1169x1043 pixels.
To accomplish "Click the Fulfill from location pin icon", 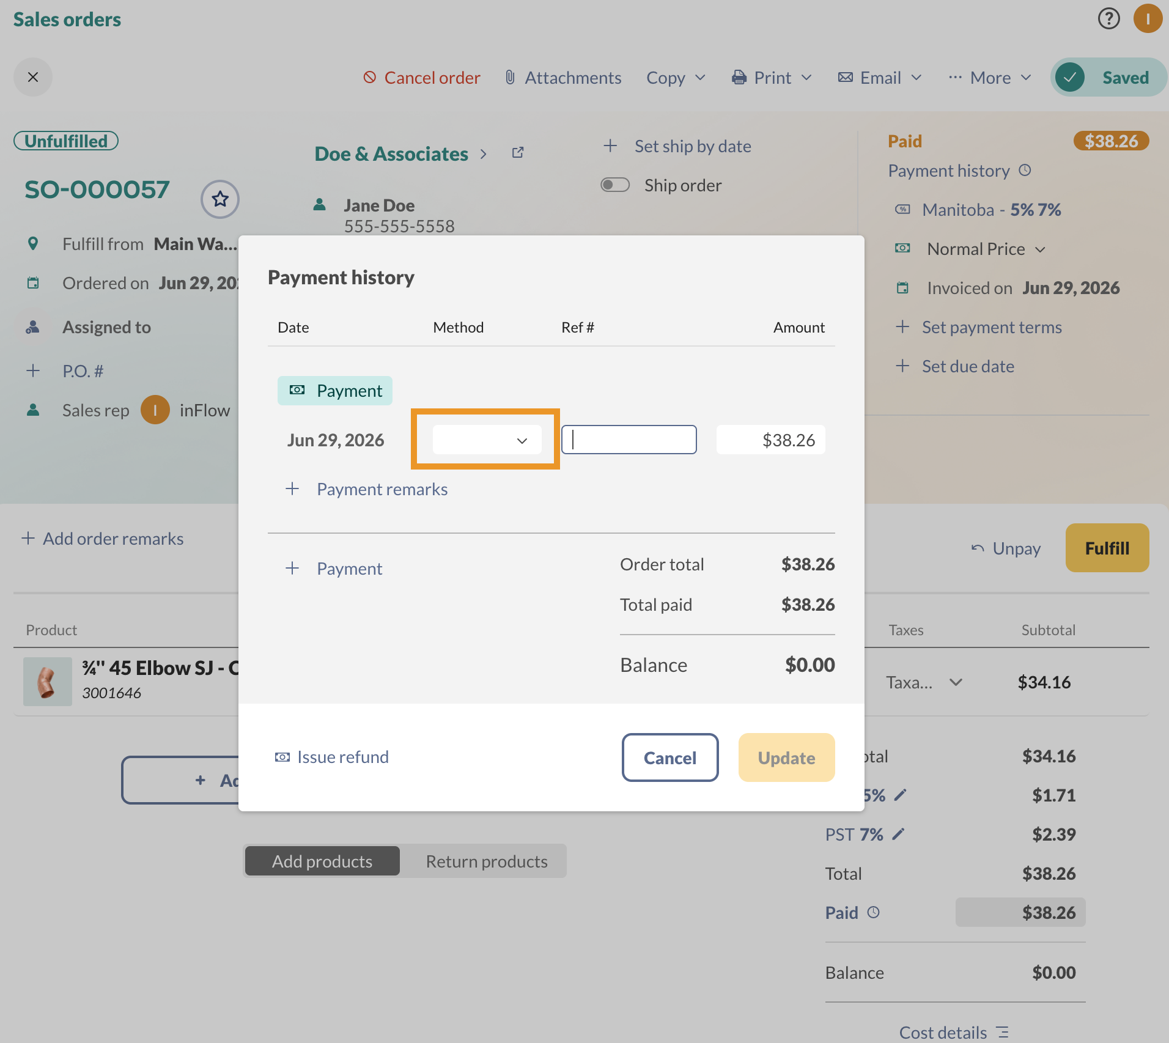I will [x=33, y=243].
